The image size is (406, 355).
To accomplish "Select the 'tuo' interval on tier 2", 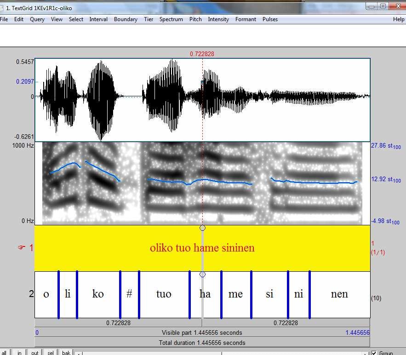I will pos(164,294).
